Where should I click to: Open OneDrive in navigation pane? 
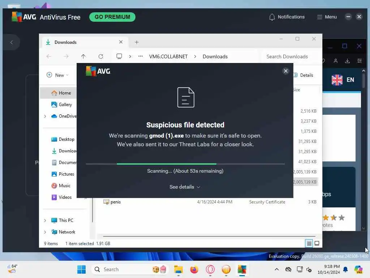[x=64, y=116]
